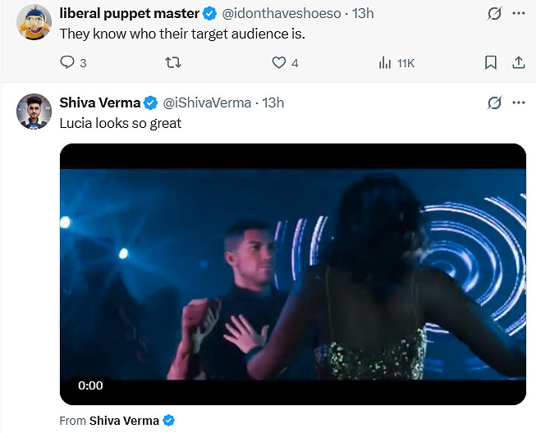Like the target audience tweet
536x433 pixels.
pos(279,62)
